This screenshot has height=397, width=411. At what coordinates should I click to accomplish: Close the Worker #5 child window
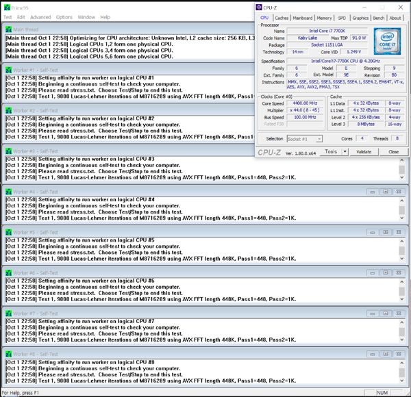pyautogui.click(x=399, y=232)
